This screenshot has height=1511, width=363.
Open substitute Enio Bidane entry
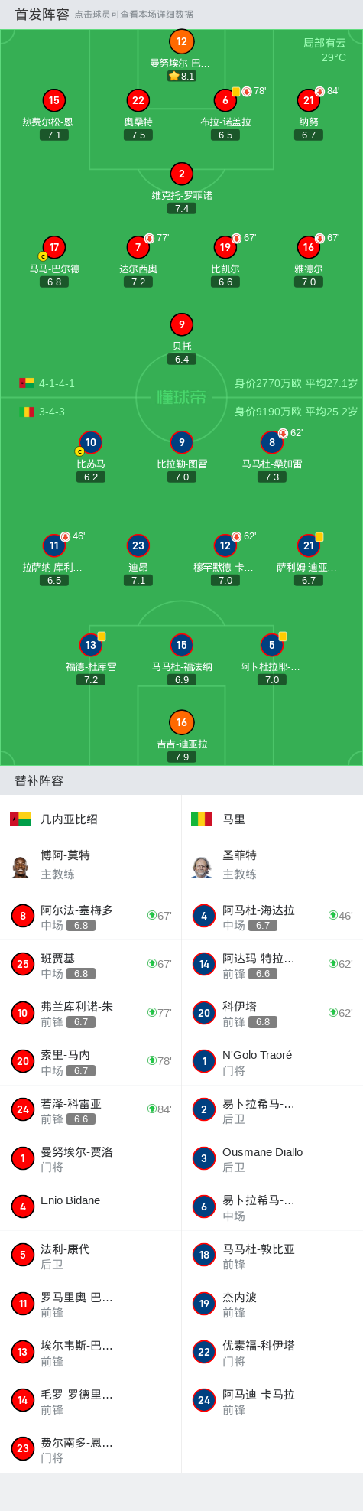click(x=91, y=1207)
